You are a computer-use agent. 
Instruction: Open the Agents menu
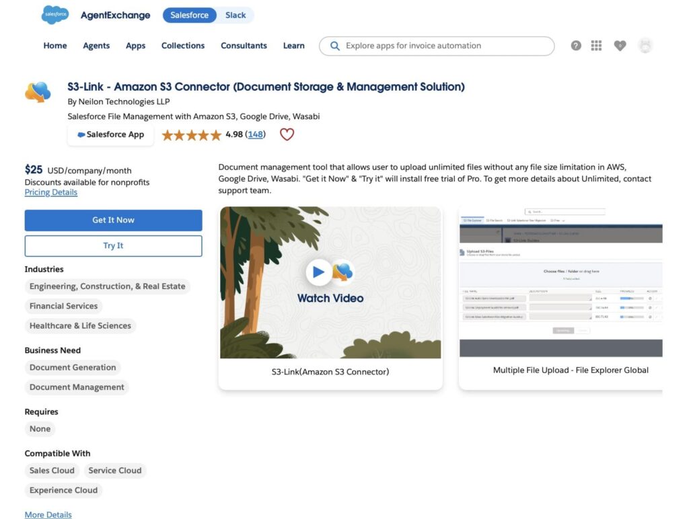96,46
